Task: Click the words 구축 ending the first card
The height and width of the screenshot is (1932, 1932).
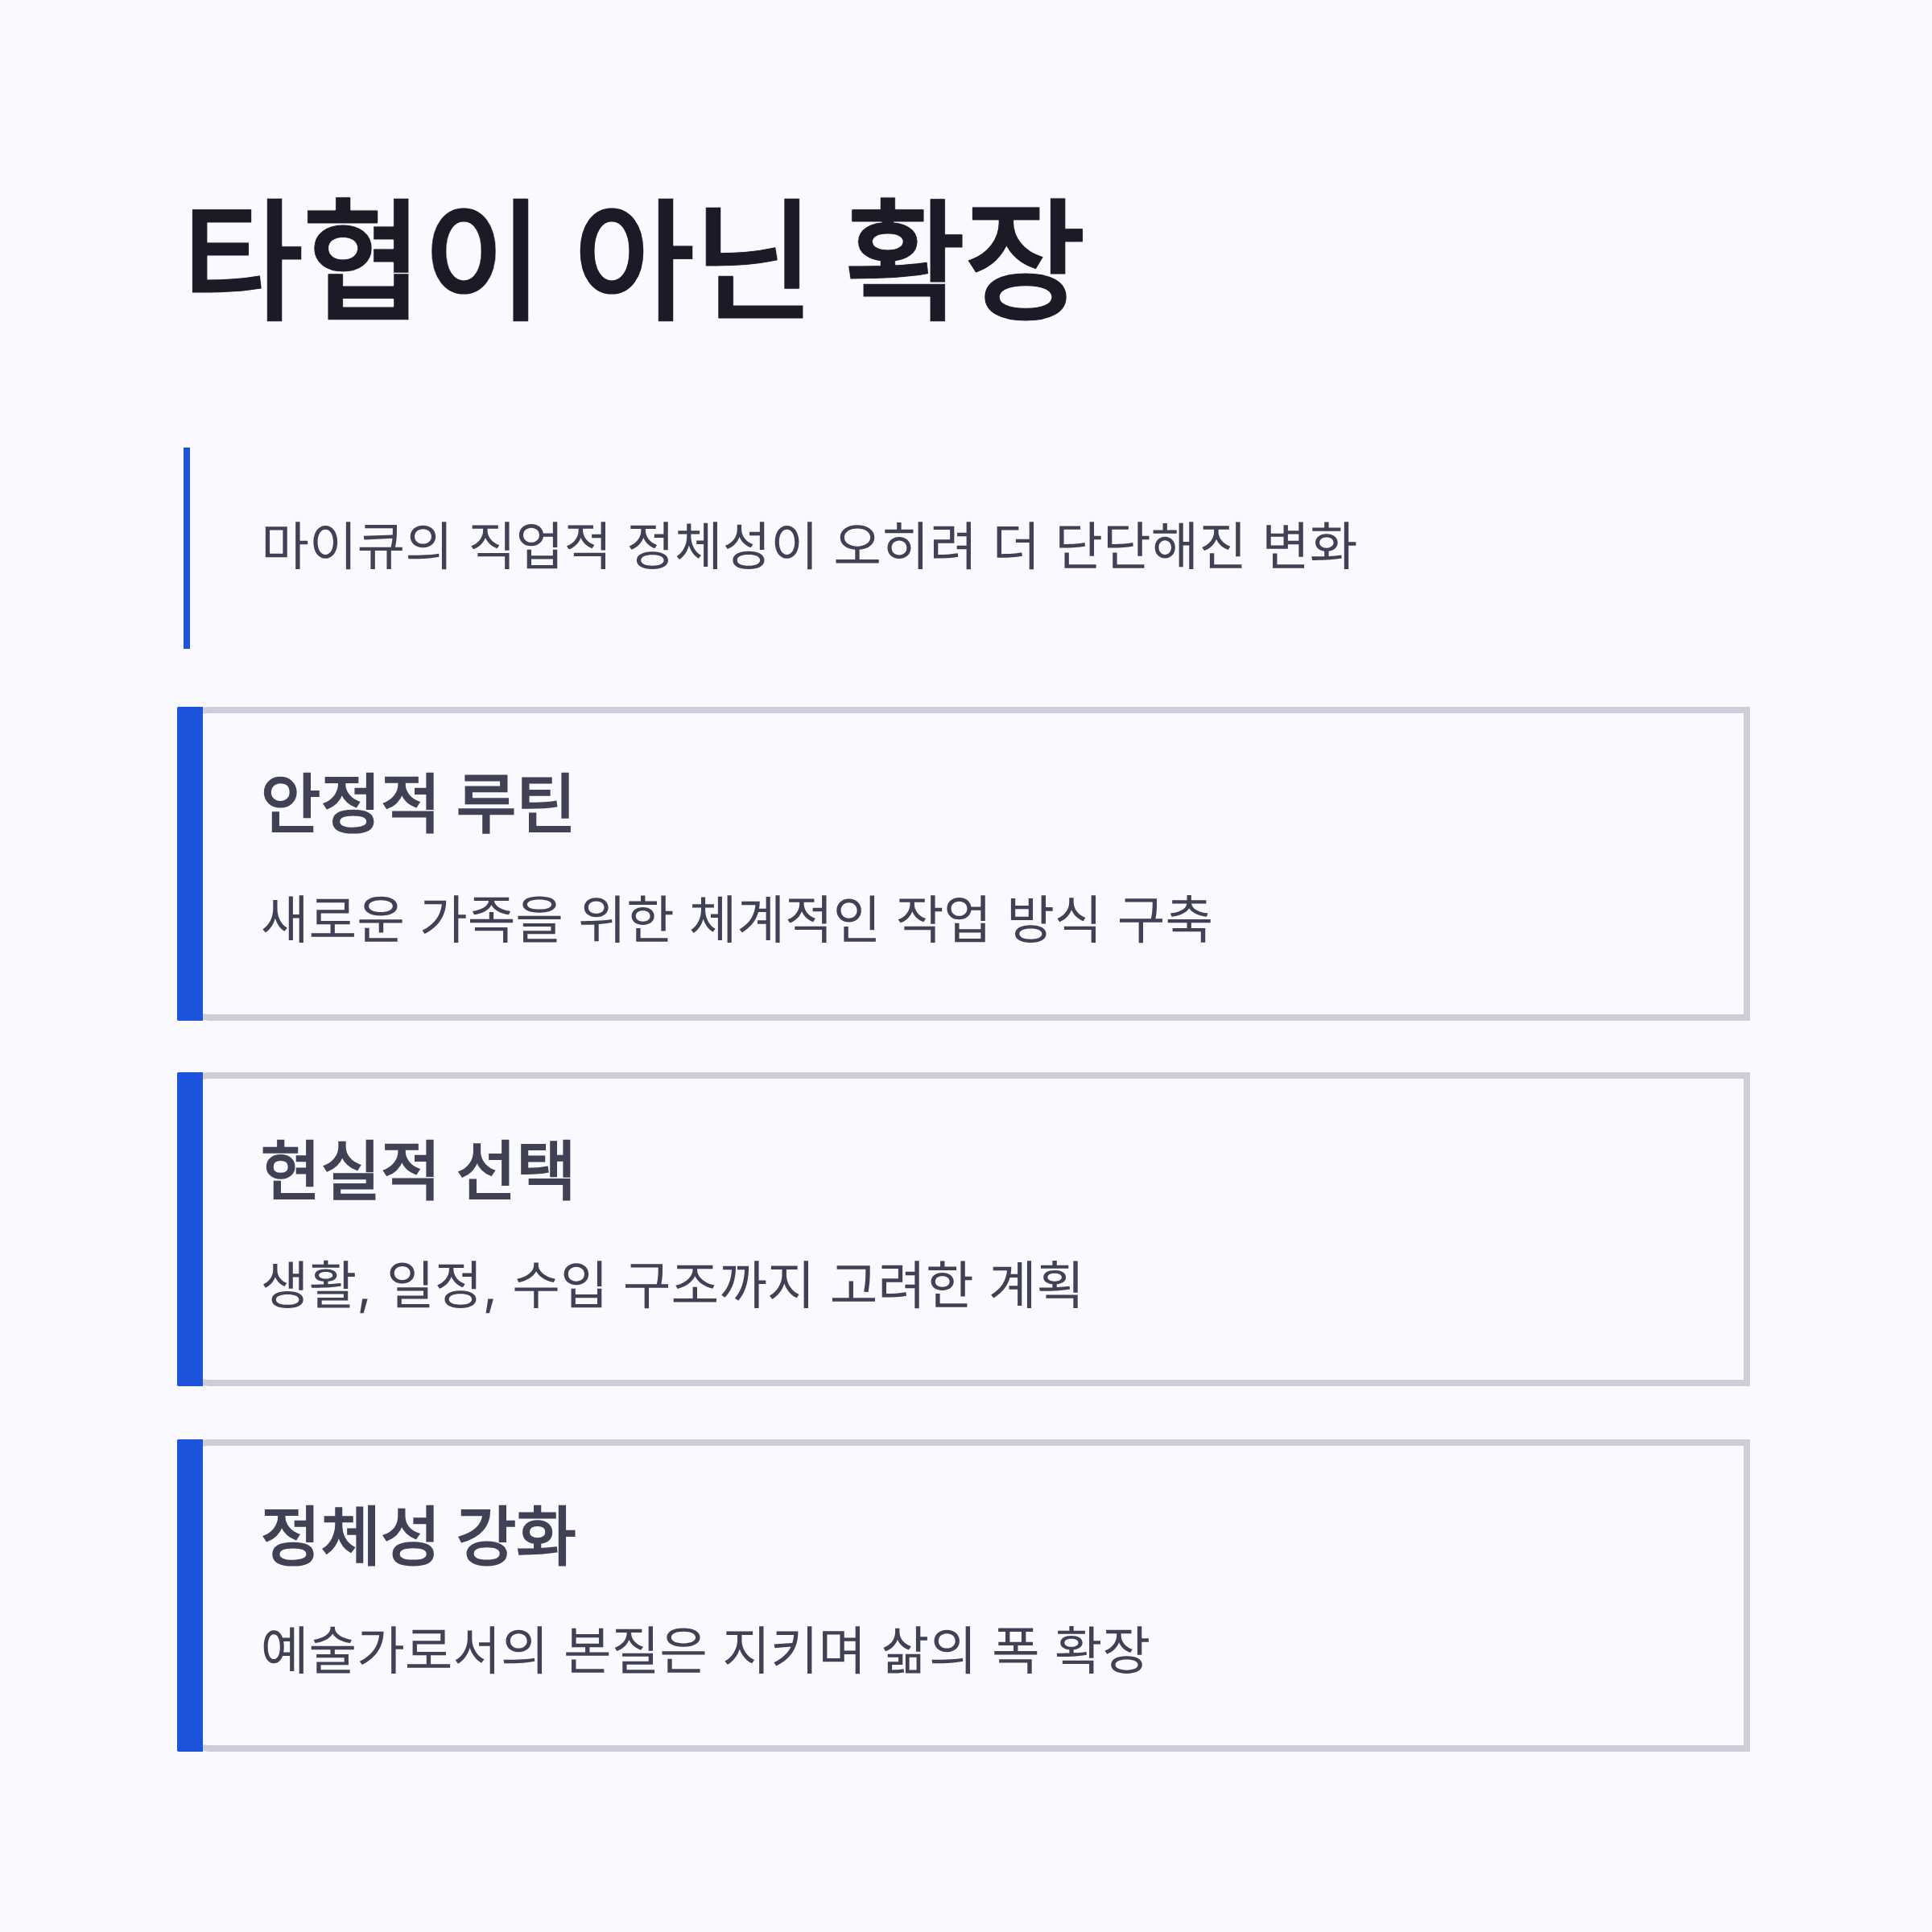Action: coord(1164,918)
